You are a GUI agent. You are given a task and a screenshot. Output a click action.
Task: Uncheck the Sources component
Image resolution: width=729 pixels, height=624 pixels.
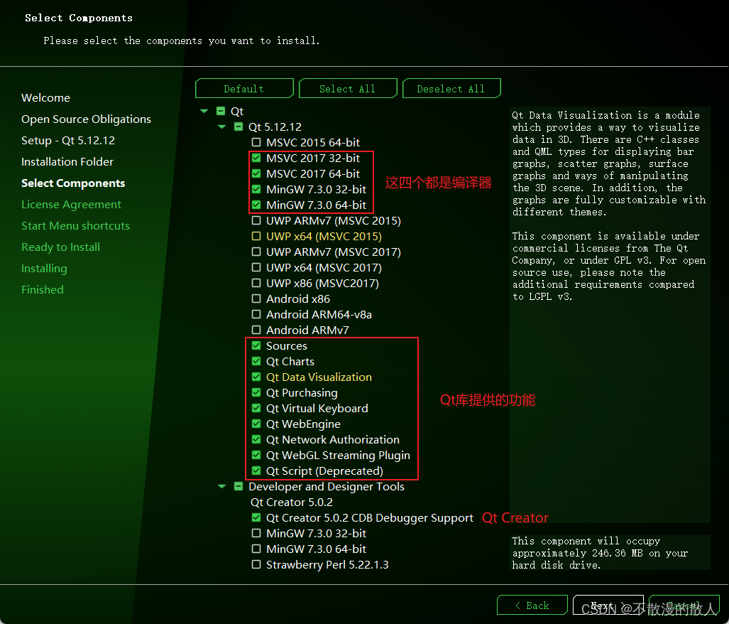pos(256,345)
